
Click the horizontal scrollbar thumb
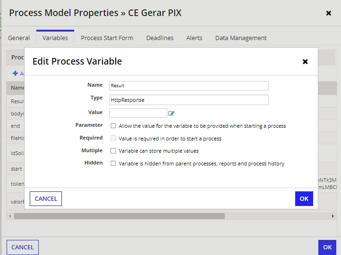tap(119, 216)
